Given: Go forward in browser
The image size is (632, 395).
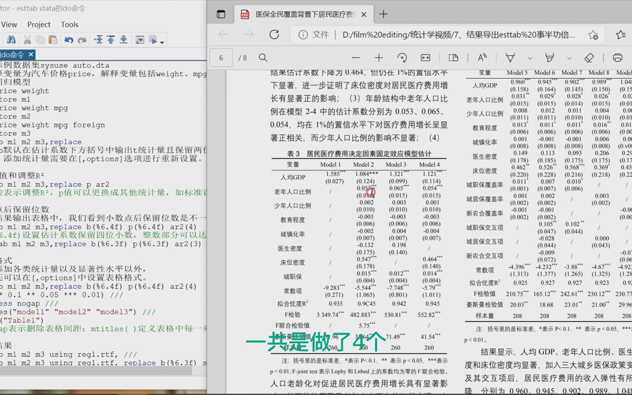Looking at the screenshot, I should [x=249, y=35].
